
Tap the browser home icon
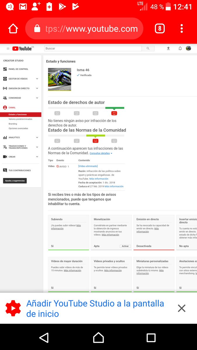13,29
